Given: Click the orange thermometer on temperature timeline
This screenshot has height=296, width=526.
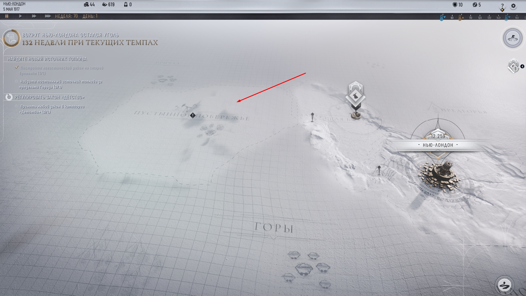Looking at the screenshot, I should click(x=460, y=18).
